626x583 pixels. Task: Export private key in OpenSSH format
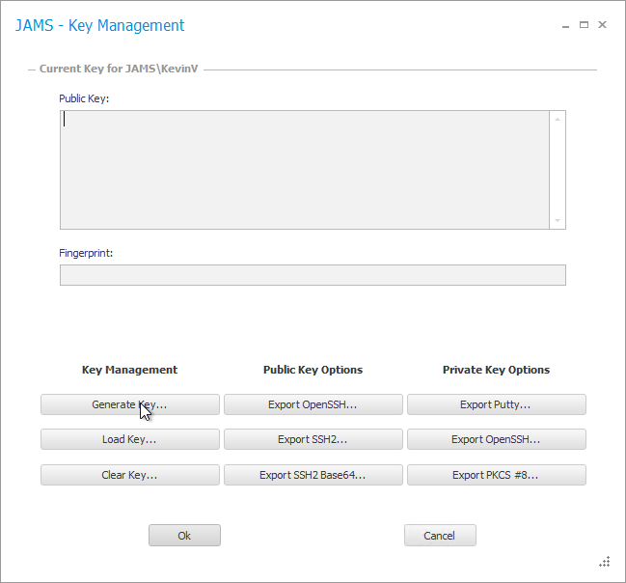pyautogui.click(x=496, y=439)
